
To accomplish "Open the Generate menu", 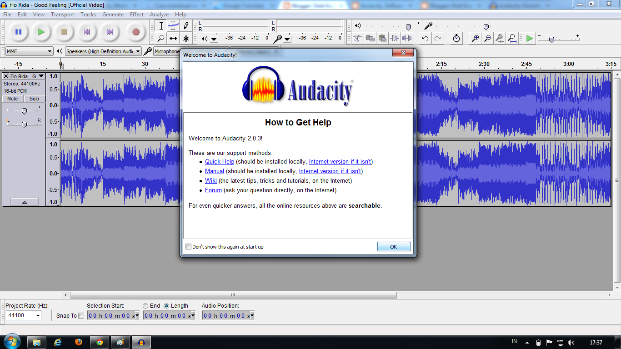I will point(112,14).
